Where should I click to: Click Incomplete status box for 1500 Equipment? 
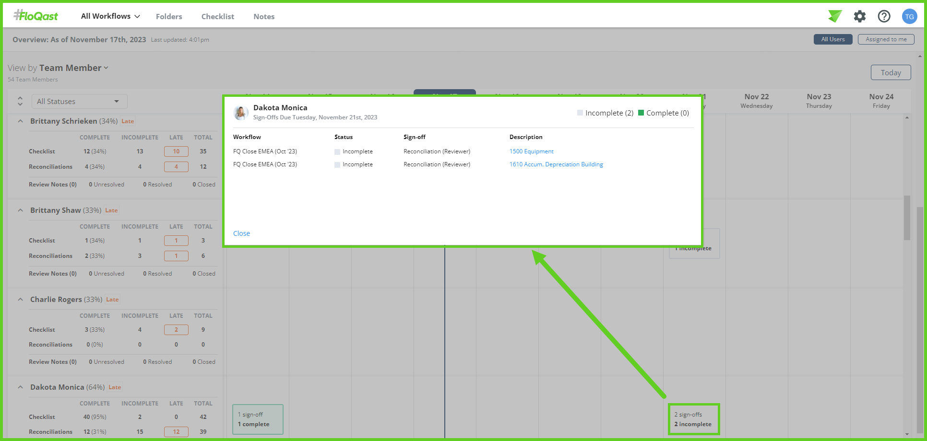point(337,152)
